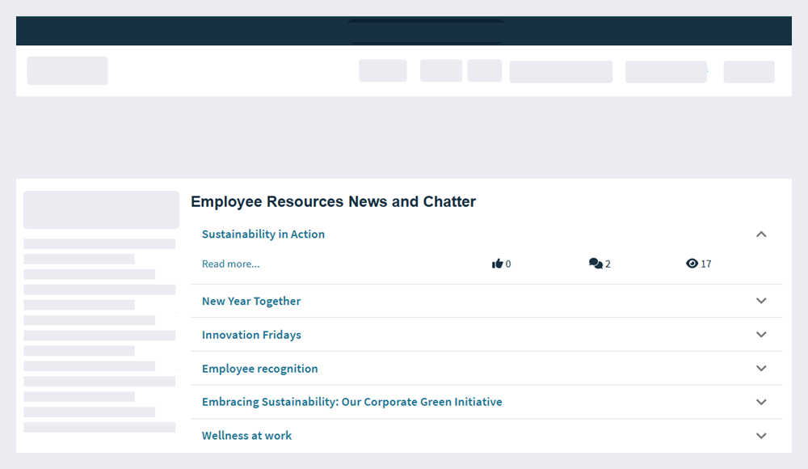Expand the Innovation Fridays chevron
This screenshot has height=469, width=808.
point(761,334)
